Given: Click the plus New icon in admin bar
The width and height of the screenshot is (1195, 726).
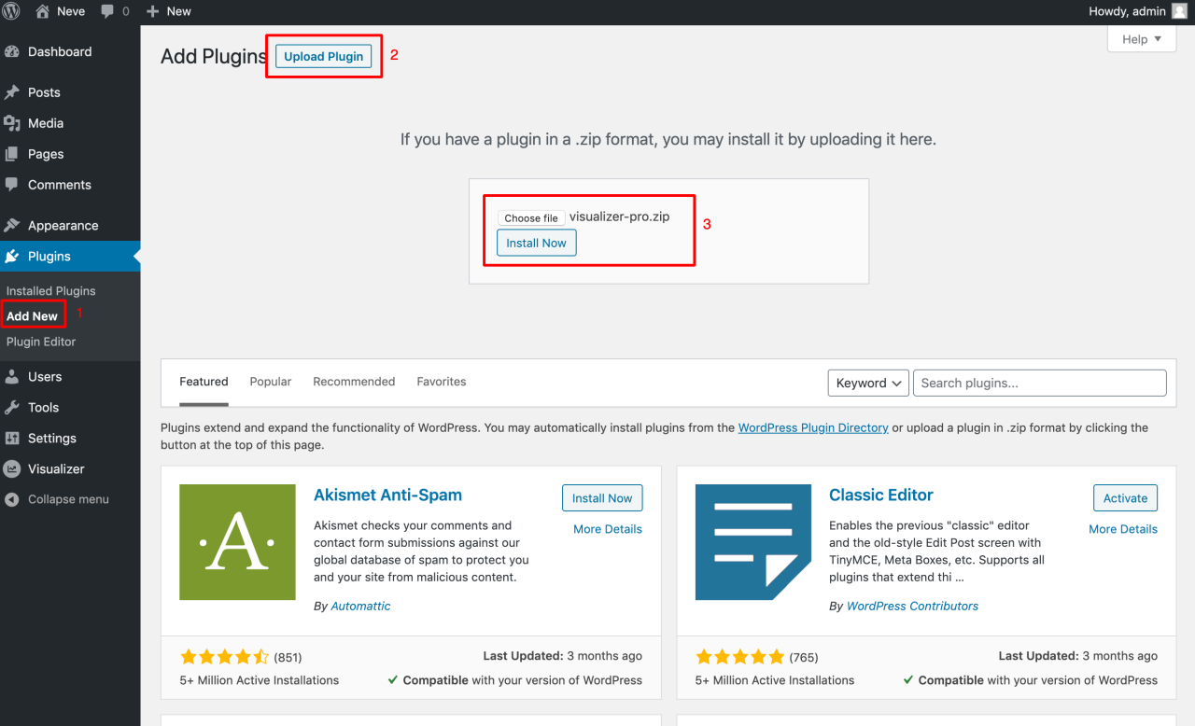Looking at the screenshot, I should point(153,11).
